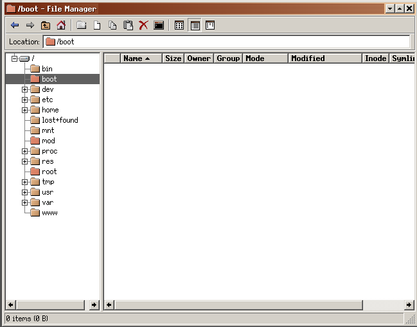Select the usr folder in the tree
This screenshot has width=417, height=327.
pos(42,192)
